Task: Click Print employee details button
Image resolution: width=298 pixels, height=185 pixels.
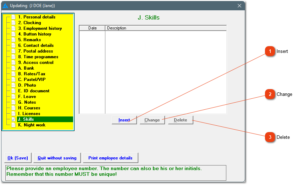Action: 110,158
